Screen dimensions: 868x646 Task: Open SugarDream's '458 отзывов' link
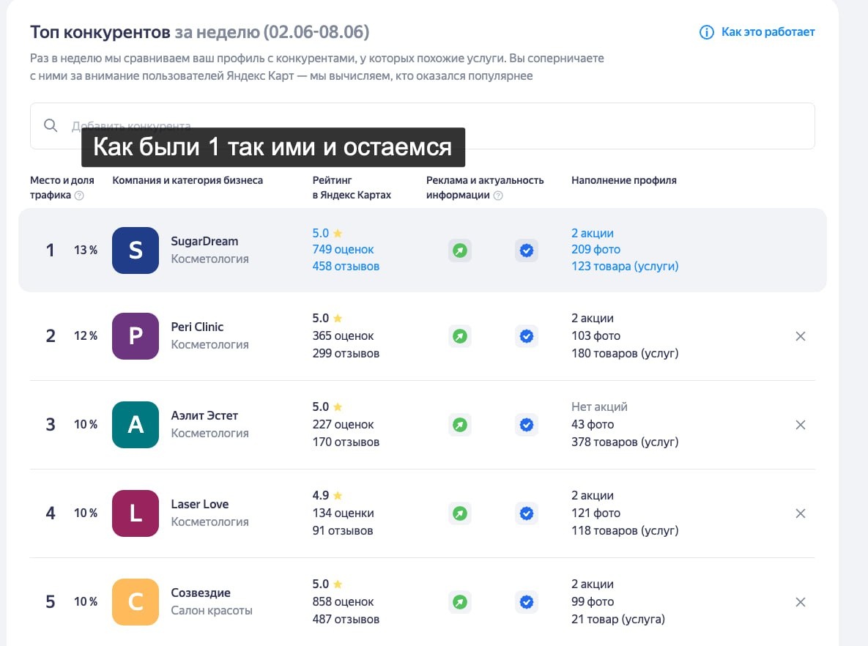click(x=346, y=267)
